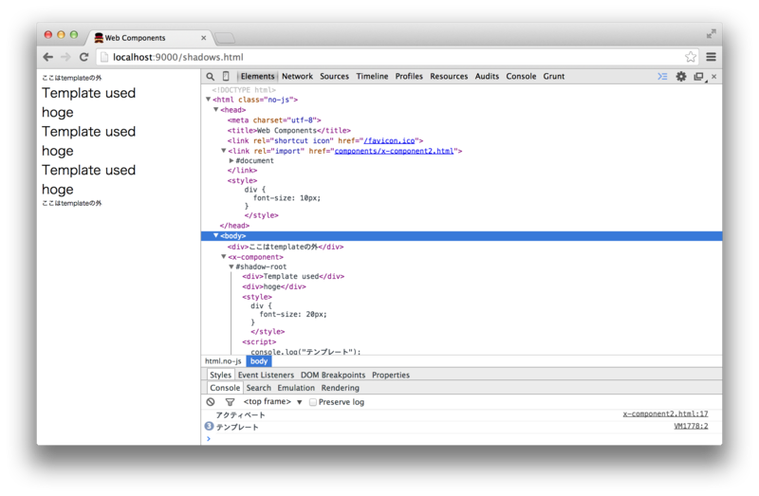Click the body breadcrumb
759x496 pixels.
pos(259,361)
